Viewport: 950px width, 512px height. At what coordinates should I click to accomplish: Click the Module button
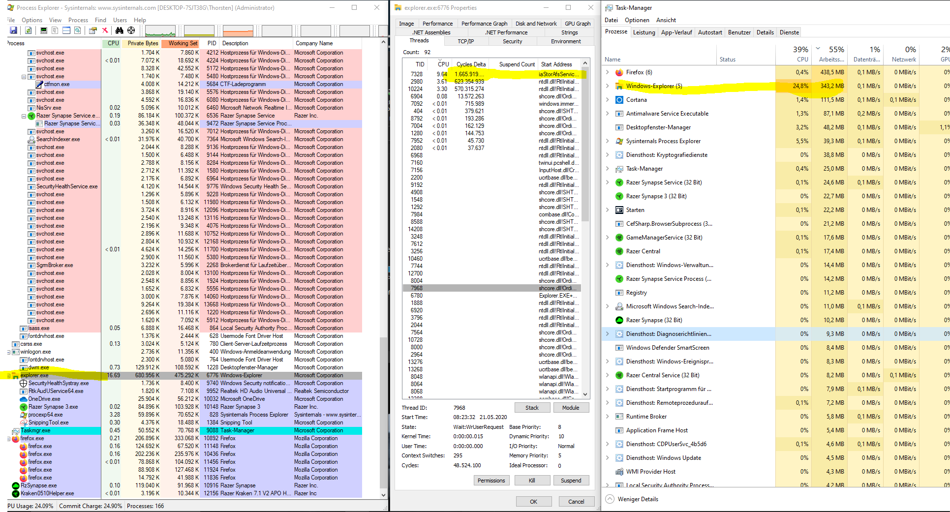pyautogui.click(x=571, y=408)
